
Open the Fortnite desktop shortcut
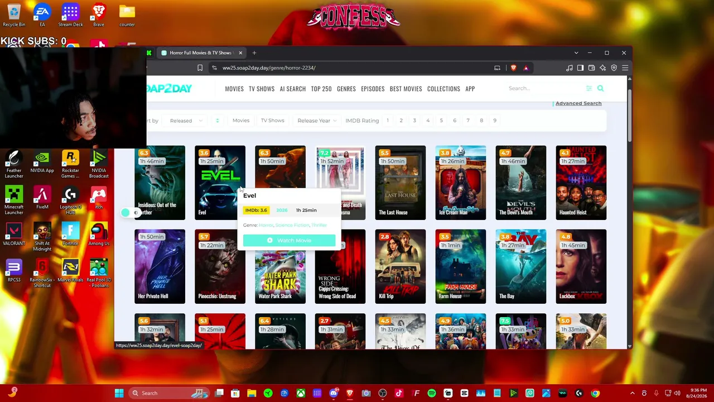(70, 234)
